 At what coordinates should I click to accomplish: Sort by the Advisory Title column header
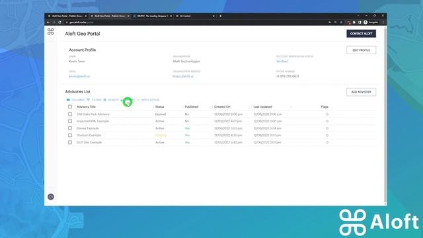(86, 107)
